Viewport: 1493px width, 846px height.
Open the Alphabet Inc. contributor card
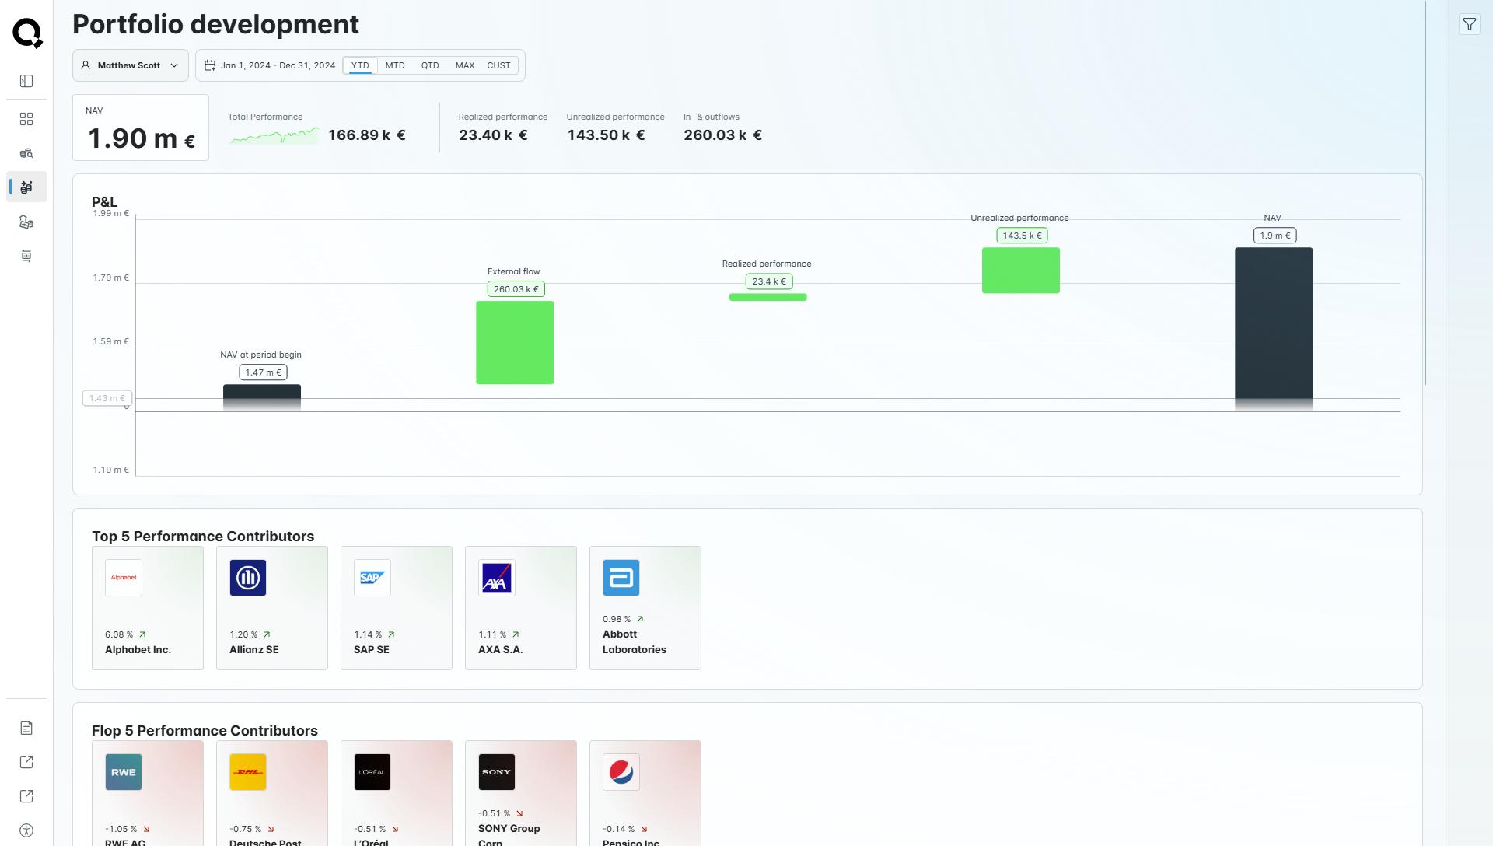pos(148,608)
